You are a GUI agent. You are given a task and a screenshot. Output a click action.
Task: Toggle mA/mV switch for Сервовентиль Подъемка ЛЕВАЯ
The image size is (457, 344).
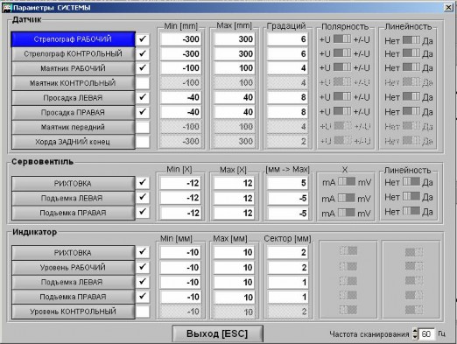[347, 198]
